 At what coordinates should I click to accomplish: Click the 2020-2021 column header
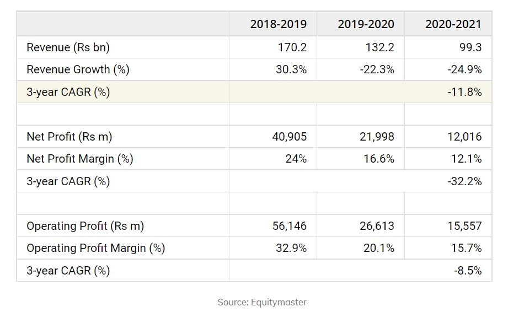pos(453,24)
